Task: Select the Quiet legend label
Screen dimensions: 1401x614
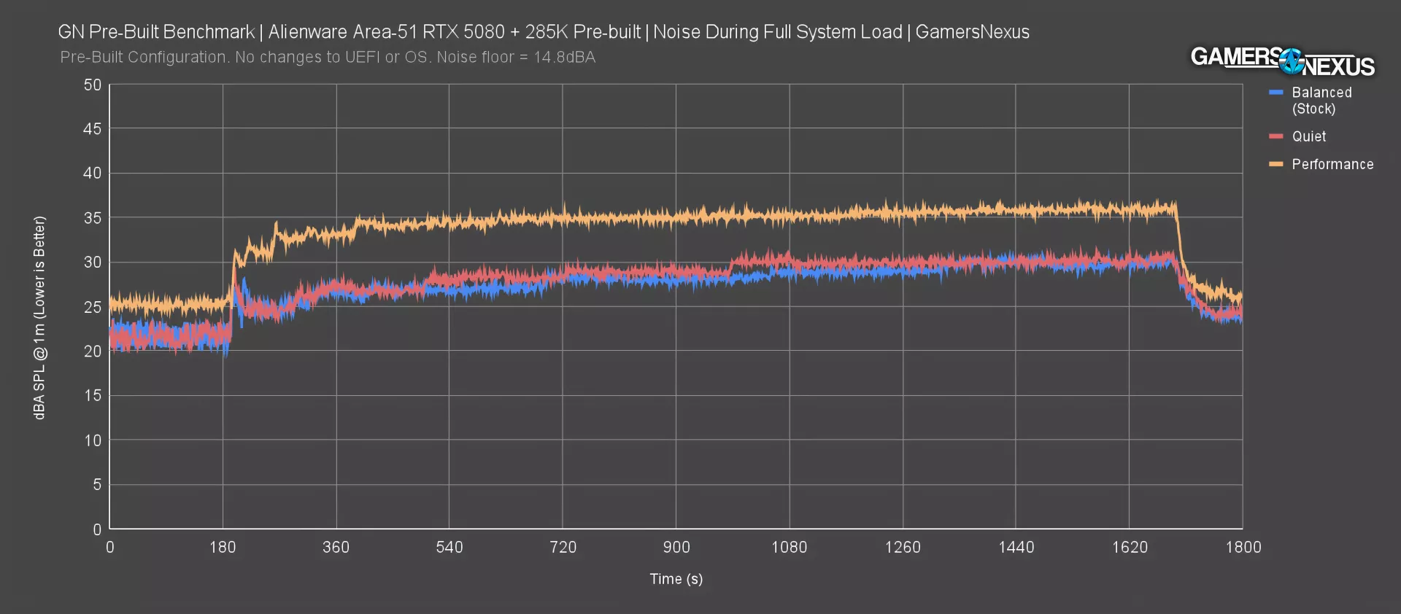Action: coord(1308,136)
